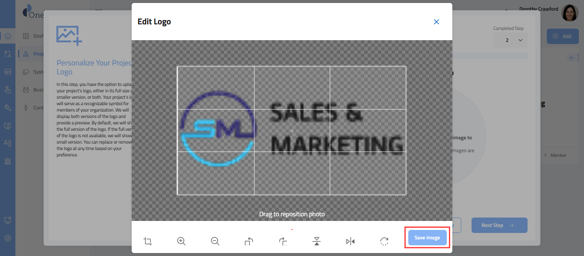Open the settings gear in sidebar
The image size is (584, 256).
pos(8,238)
